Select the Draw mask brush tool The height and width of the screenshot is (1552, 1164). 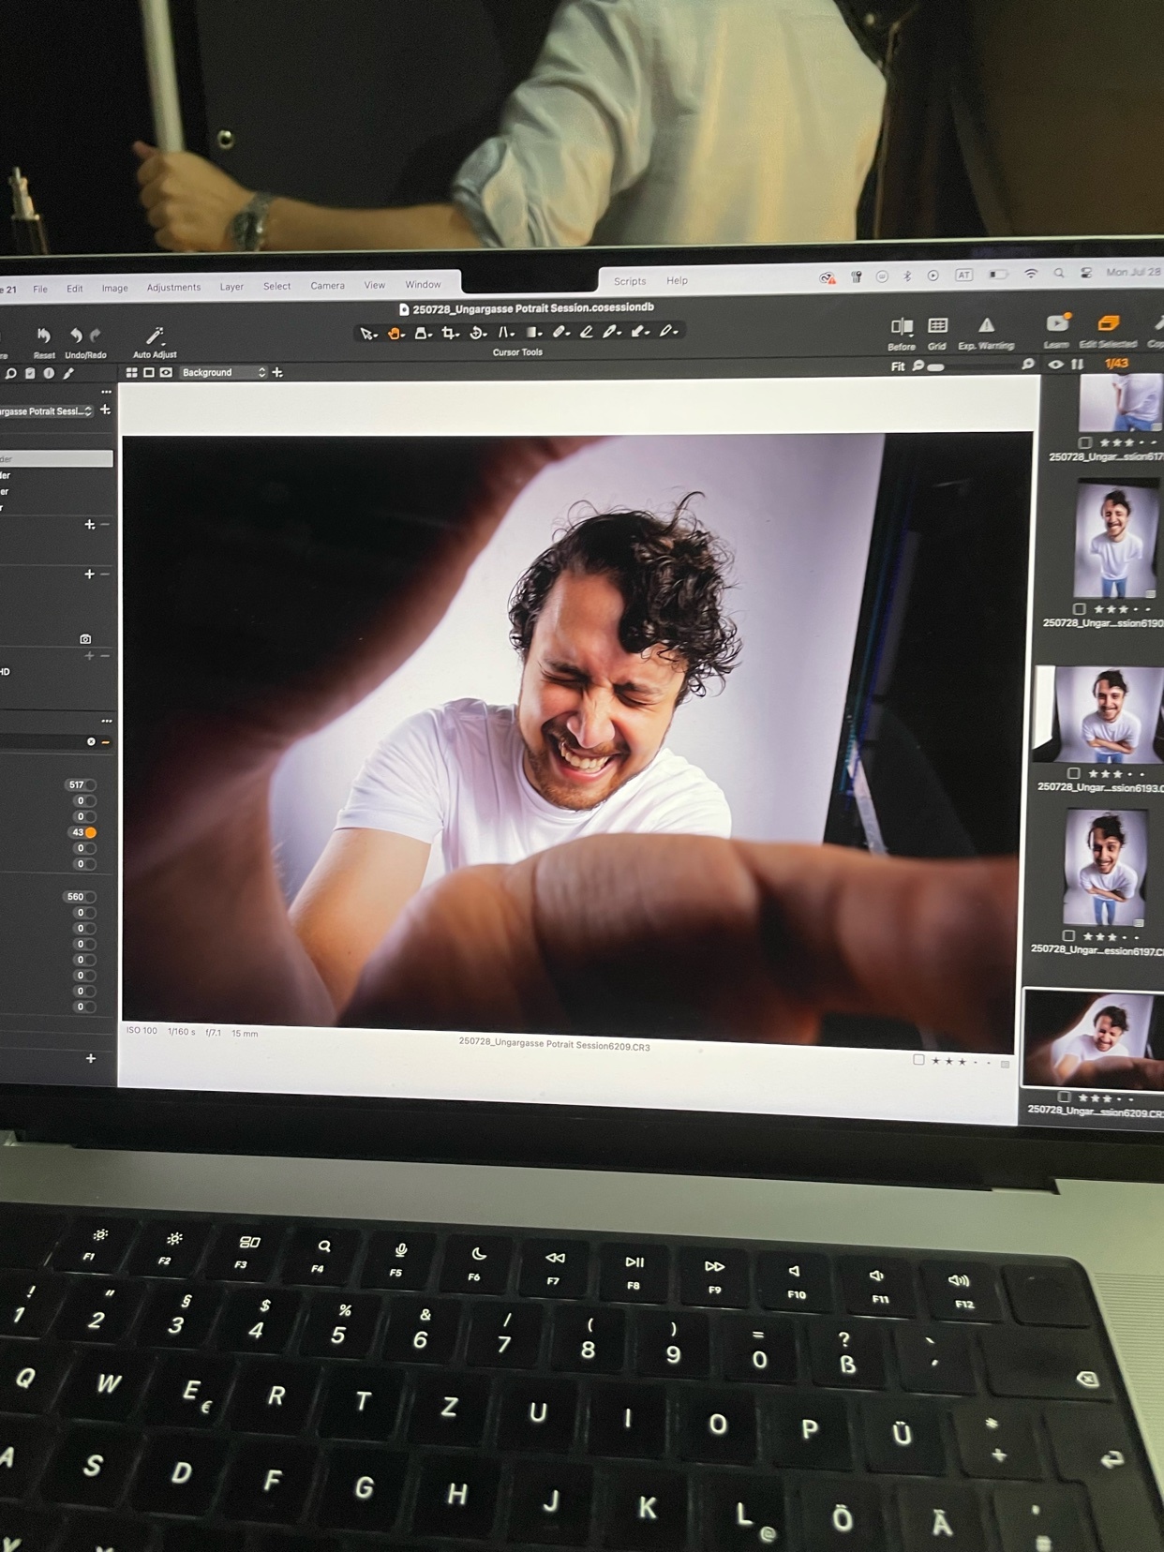click(586, 332)
